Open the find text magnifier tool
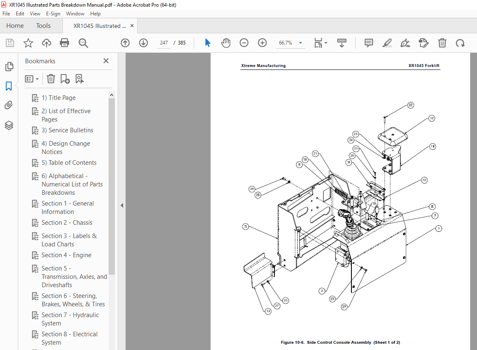477x350 pixels. point(83,43)
